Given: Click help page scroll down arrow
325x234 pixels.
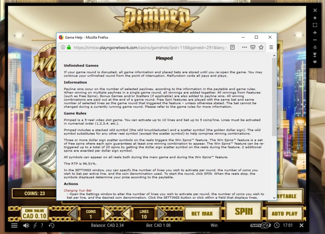Looking at the screenshot, I should 274,198.
